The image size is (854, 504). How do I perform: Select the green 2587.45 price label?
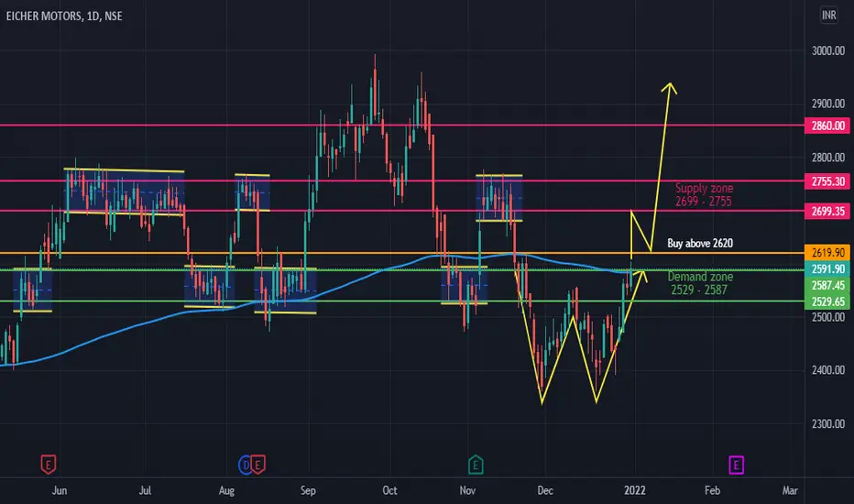coord(827,286)
